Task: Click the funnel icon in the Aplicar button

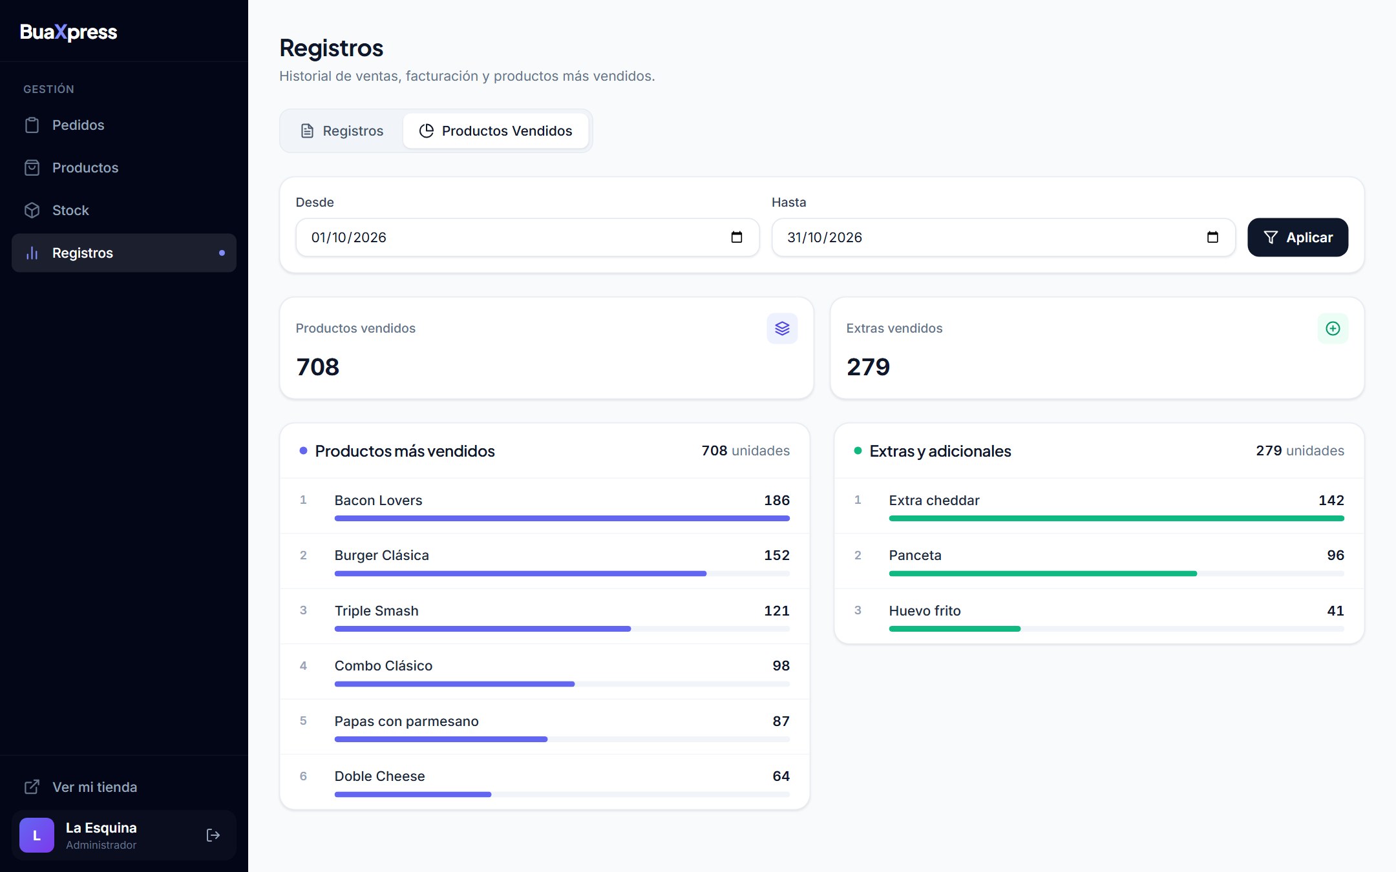Action: pyautogui.click(x=1271, y=238)
